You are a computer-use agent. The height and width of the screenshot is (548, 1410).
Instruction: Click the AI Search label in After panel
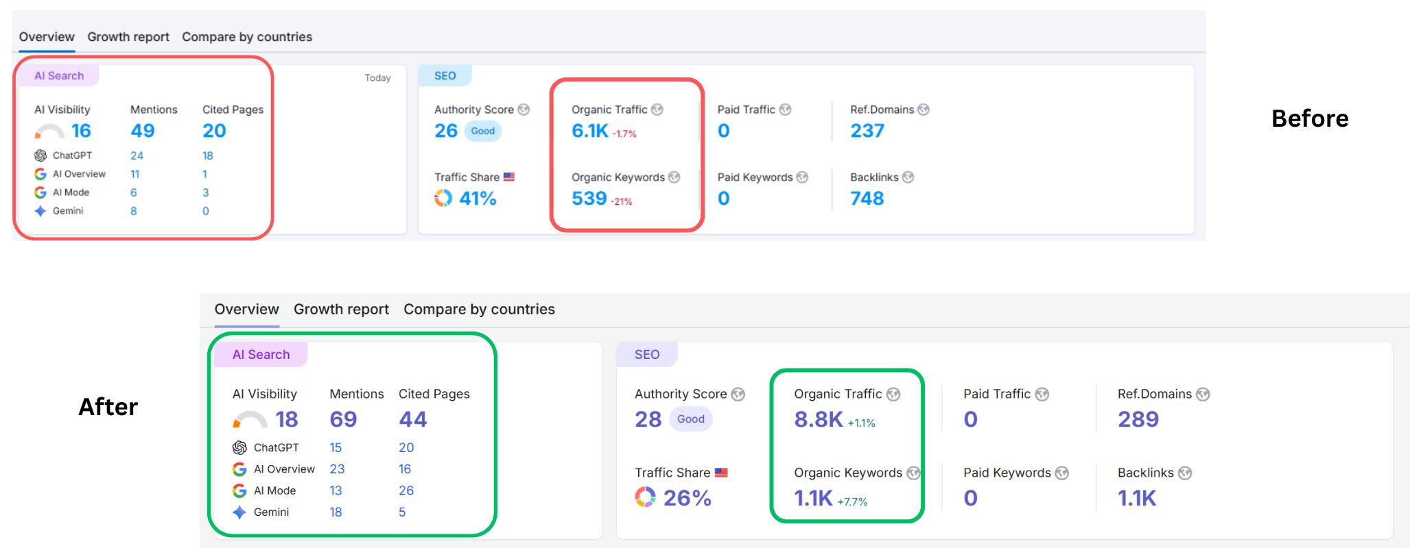(261, 354)
